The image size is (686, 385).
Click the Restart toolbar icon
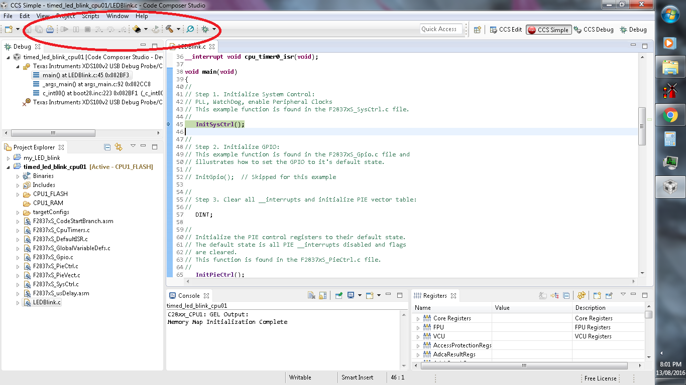pyautogui.click(x=156, y=30)
